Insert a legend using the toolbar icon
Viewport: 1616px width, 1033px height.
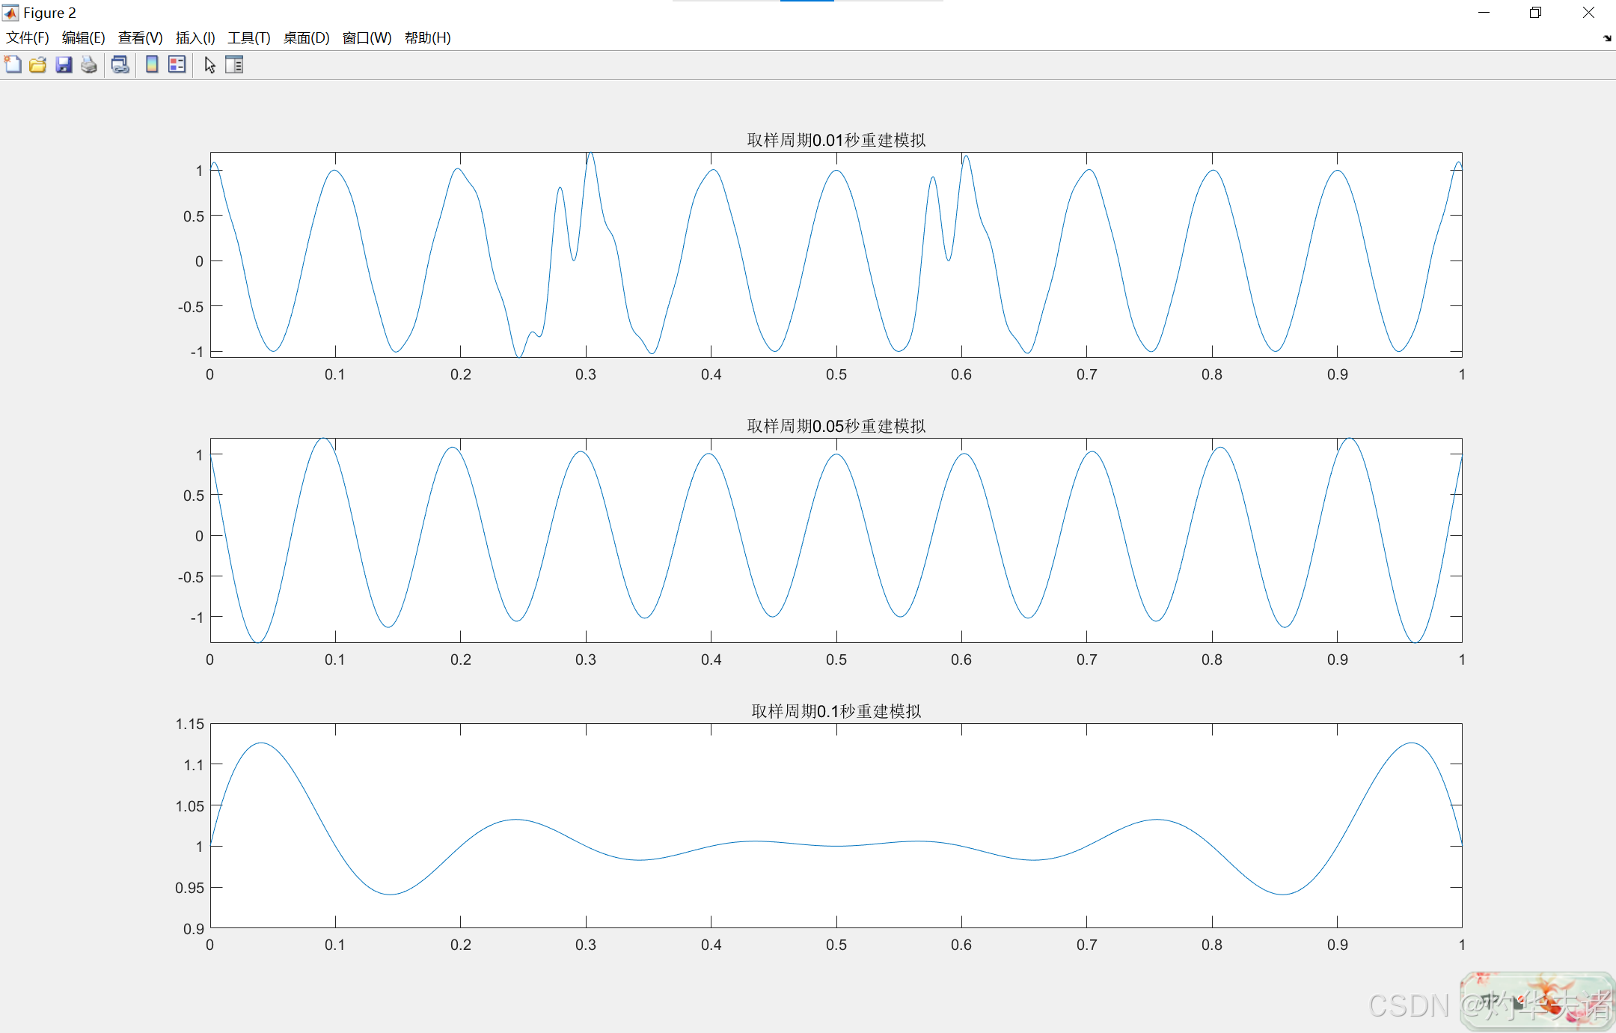click(177, 65)
